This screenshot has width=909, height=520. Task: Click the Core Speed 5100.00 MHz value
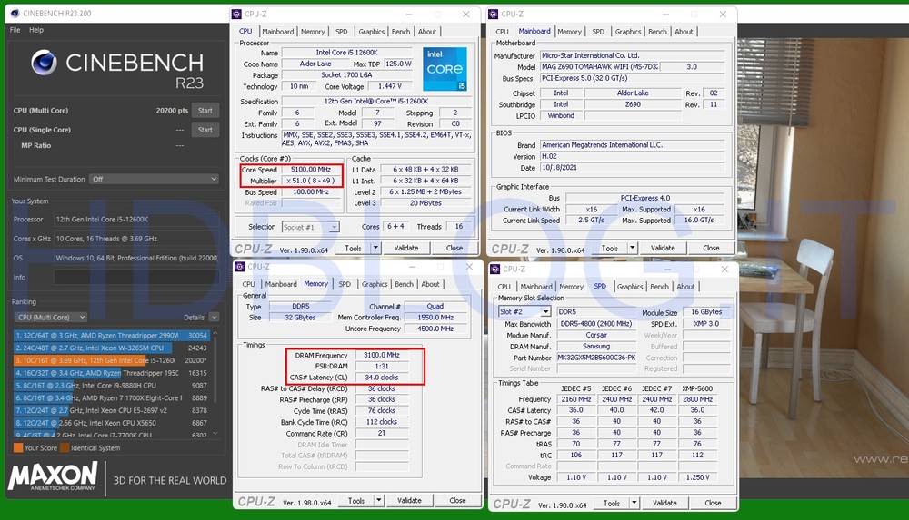click(x=311, y=170)
